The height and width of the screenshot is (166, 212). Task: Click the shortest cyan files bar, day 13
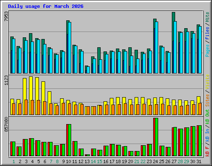coord(88,70)
